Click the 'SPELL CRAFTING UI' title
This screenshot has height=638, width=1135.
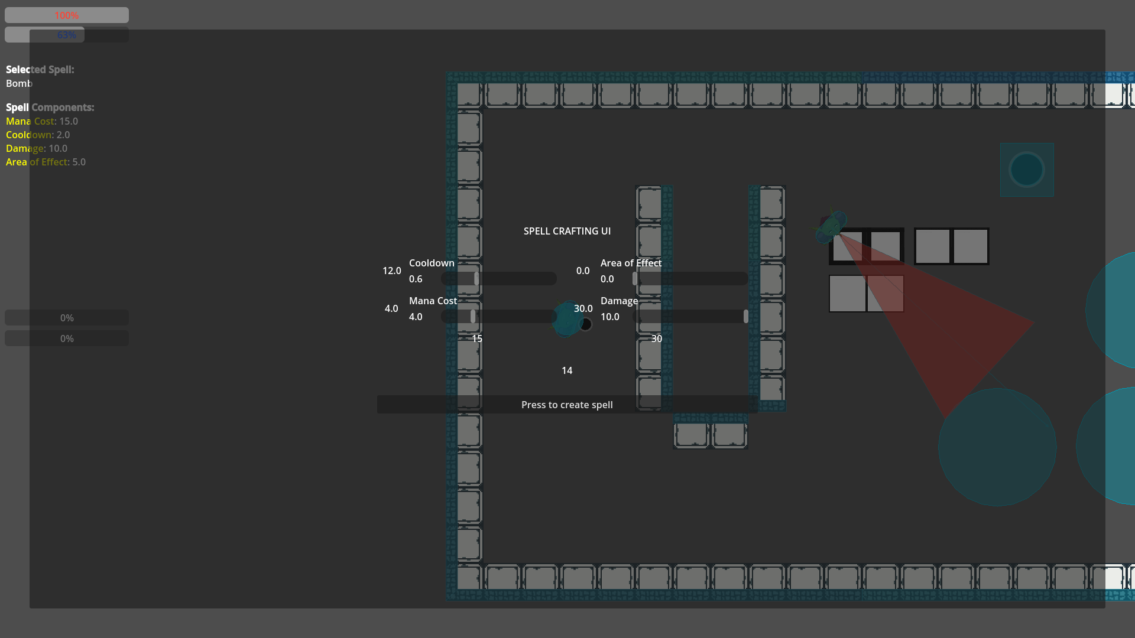(567, 231)
